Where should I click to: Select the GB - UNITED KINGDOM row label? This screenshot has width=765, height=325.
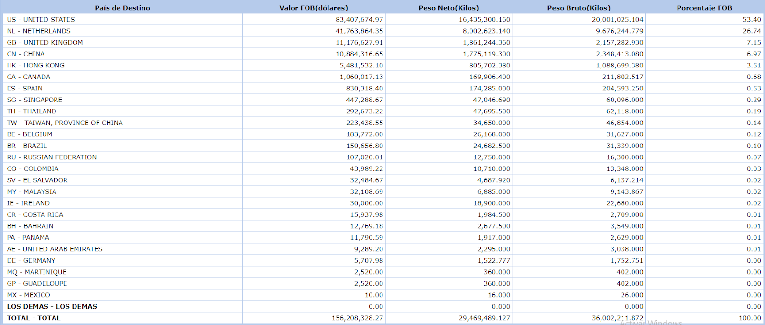(x=45, y=42)
